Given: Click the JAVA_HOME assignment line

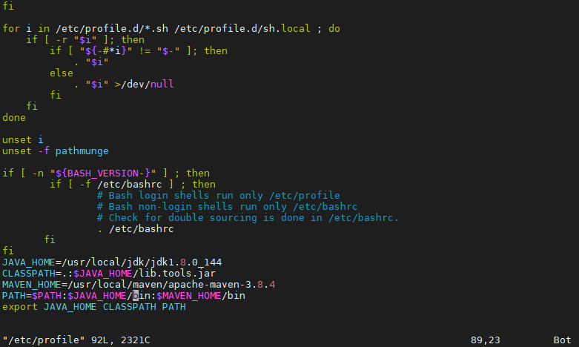Looking at the screenshot, I should 112,262.
